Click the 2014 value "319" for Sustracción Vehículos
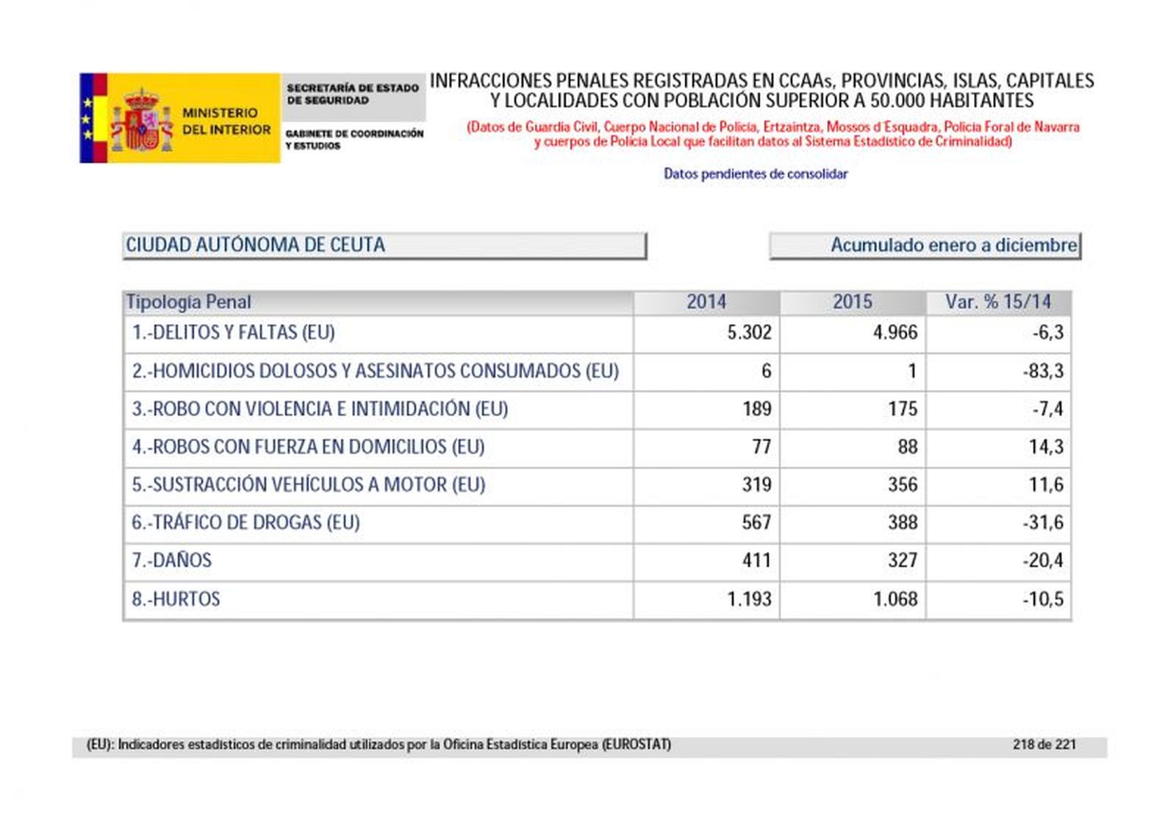The height and width of the screenshot is (824, 1176). [756, 485]
